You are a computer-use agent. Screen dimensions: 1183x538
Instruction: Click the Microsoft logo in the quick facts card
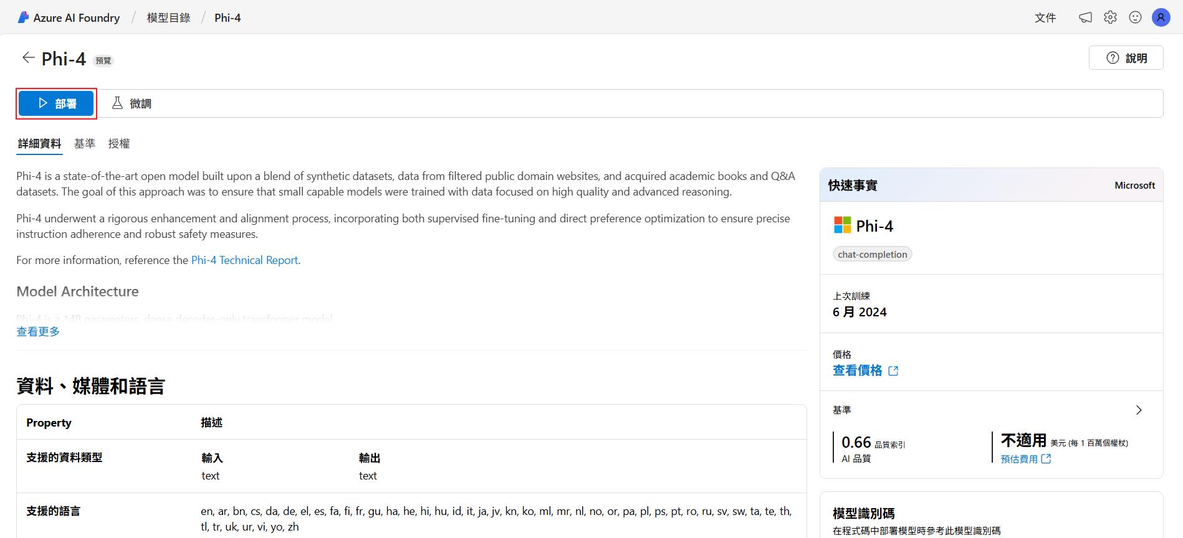842,225
